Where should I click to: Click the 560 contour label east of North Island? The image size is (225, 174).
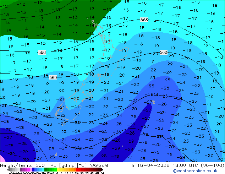coord(164,53)
